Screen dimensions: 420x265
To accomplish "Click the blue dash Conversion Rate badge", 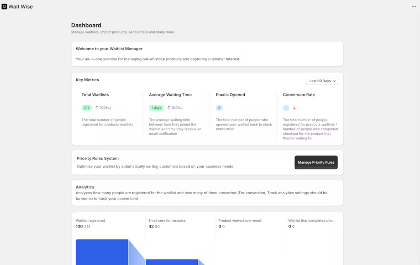I will [286, 108].
